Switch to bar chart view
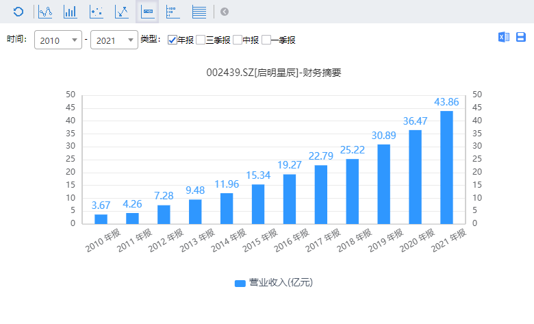Screen dimensions: 534x324 70,12
